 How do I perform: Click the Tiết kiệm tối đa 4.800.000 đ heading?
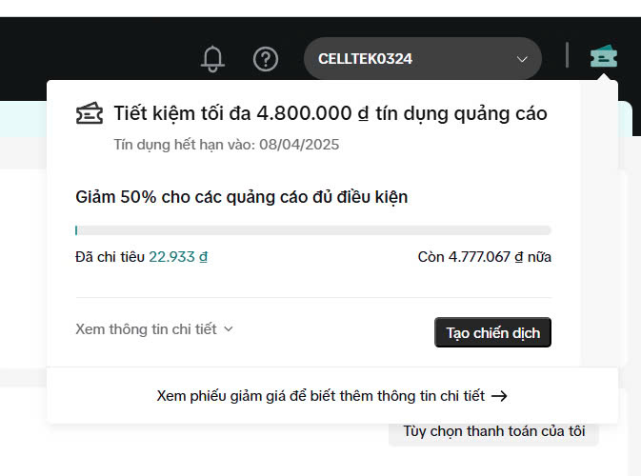coord(331,113)
